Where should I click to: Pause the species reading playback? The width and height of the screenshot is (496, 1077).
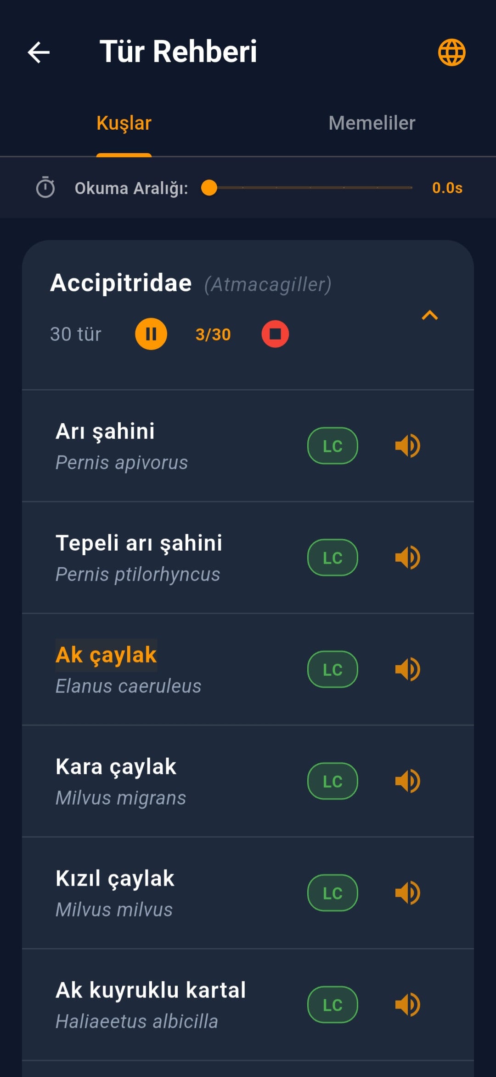(x=151, y=334)
